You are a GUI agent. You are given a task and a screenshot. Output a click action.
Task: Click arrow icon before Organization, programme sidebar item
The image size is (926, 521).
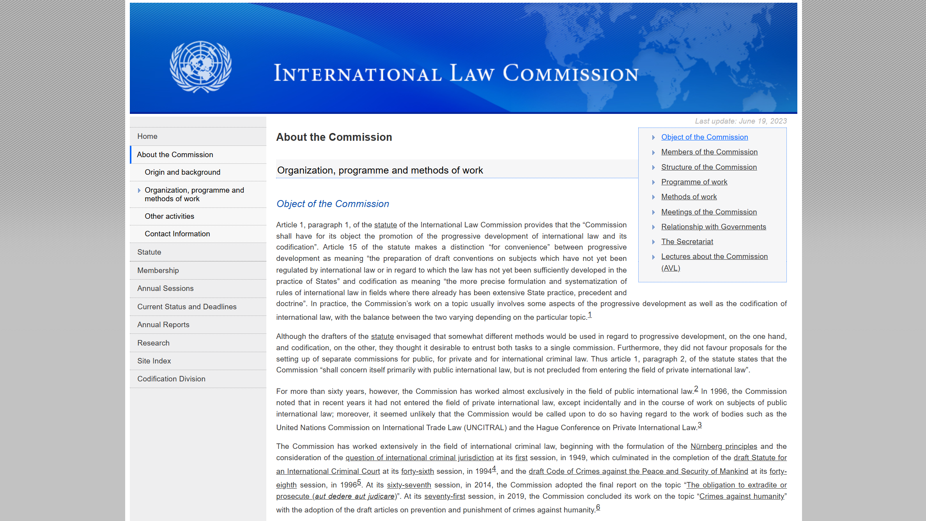coord(139,191)
